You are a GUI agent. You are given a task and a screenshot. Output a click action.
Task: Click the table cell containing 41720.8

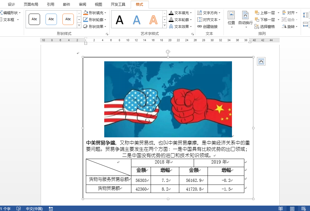pos(193,189)
